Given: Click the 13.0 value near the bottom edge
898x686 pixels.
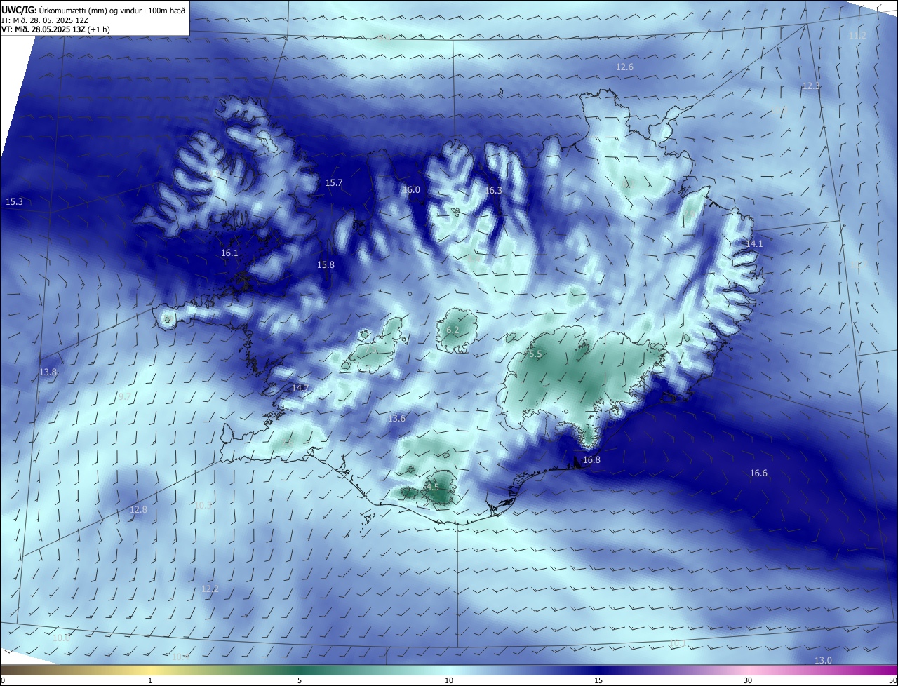Looking at the screenshot, I should click(x=823, y=661).
